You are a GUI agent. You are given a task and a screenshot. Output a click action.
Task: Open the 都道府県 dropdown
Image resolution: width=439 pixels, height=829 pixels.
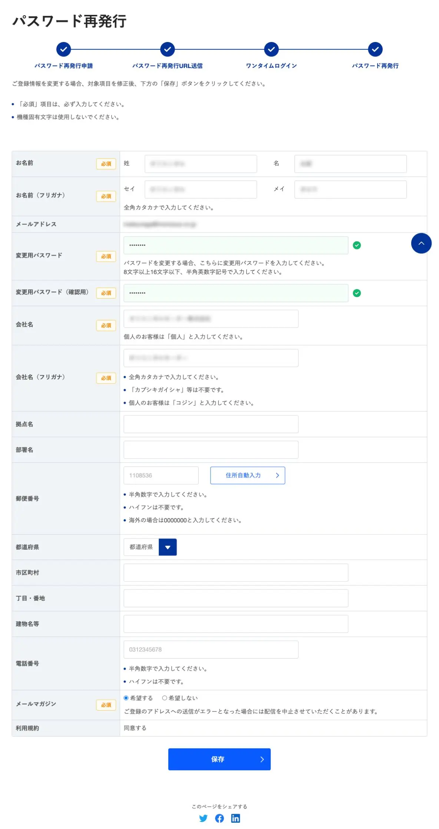pyautogui.click(x=150, y=547)
